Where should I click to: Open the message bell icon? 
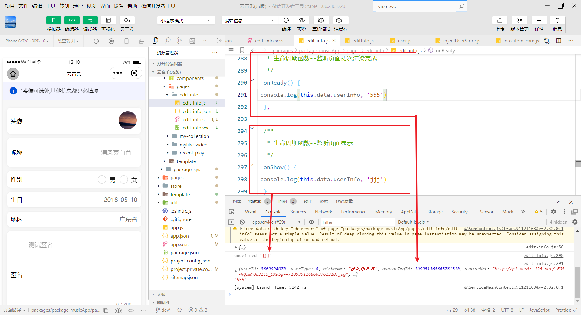(557, 20)
